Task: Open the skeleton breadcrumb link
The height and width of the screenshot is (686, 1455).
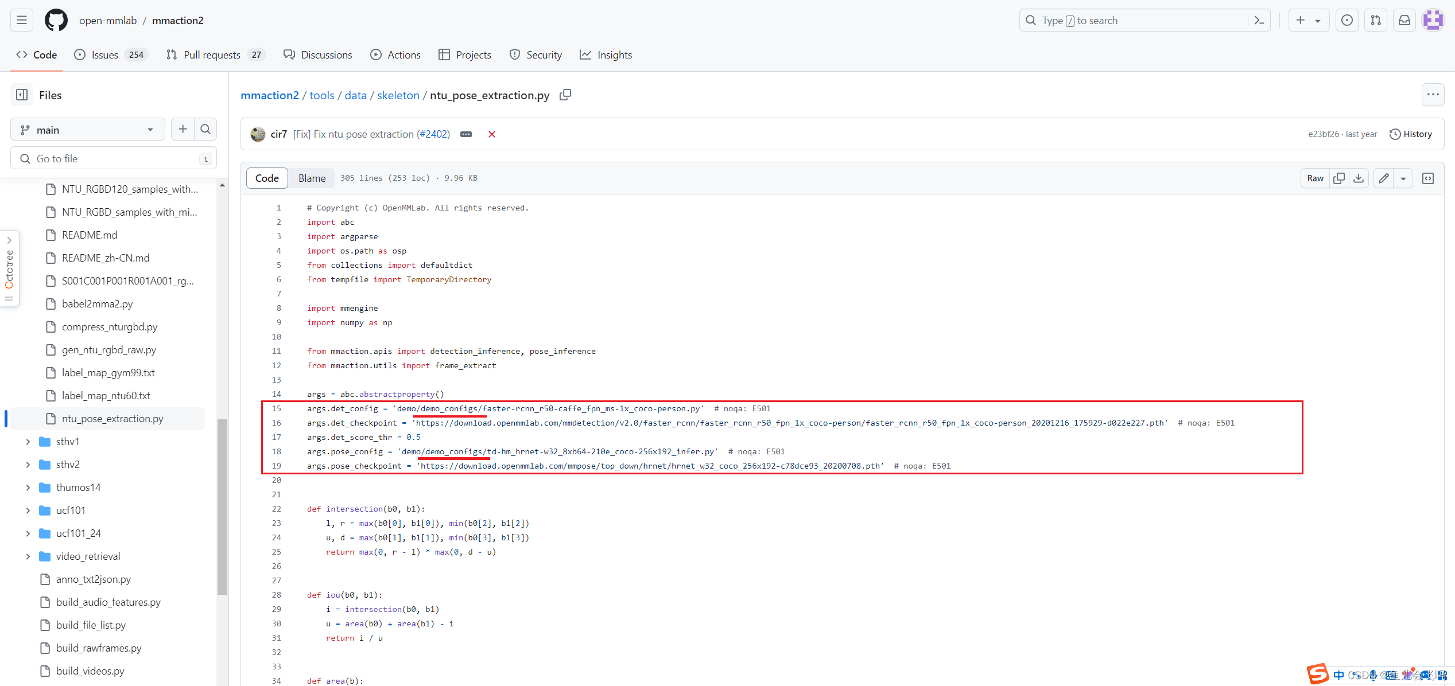Action: point(398,95)
